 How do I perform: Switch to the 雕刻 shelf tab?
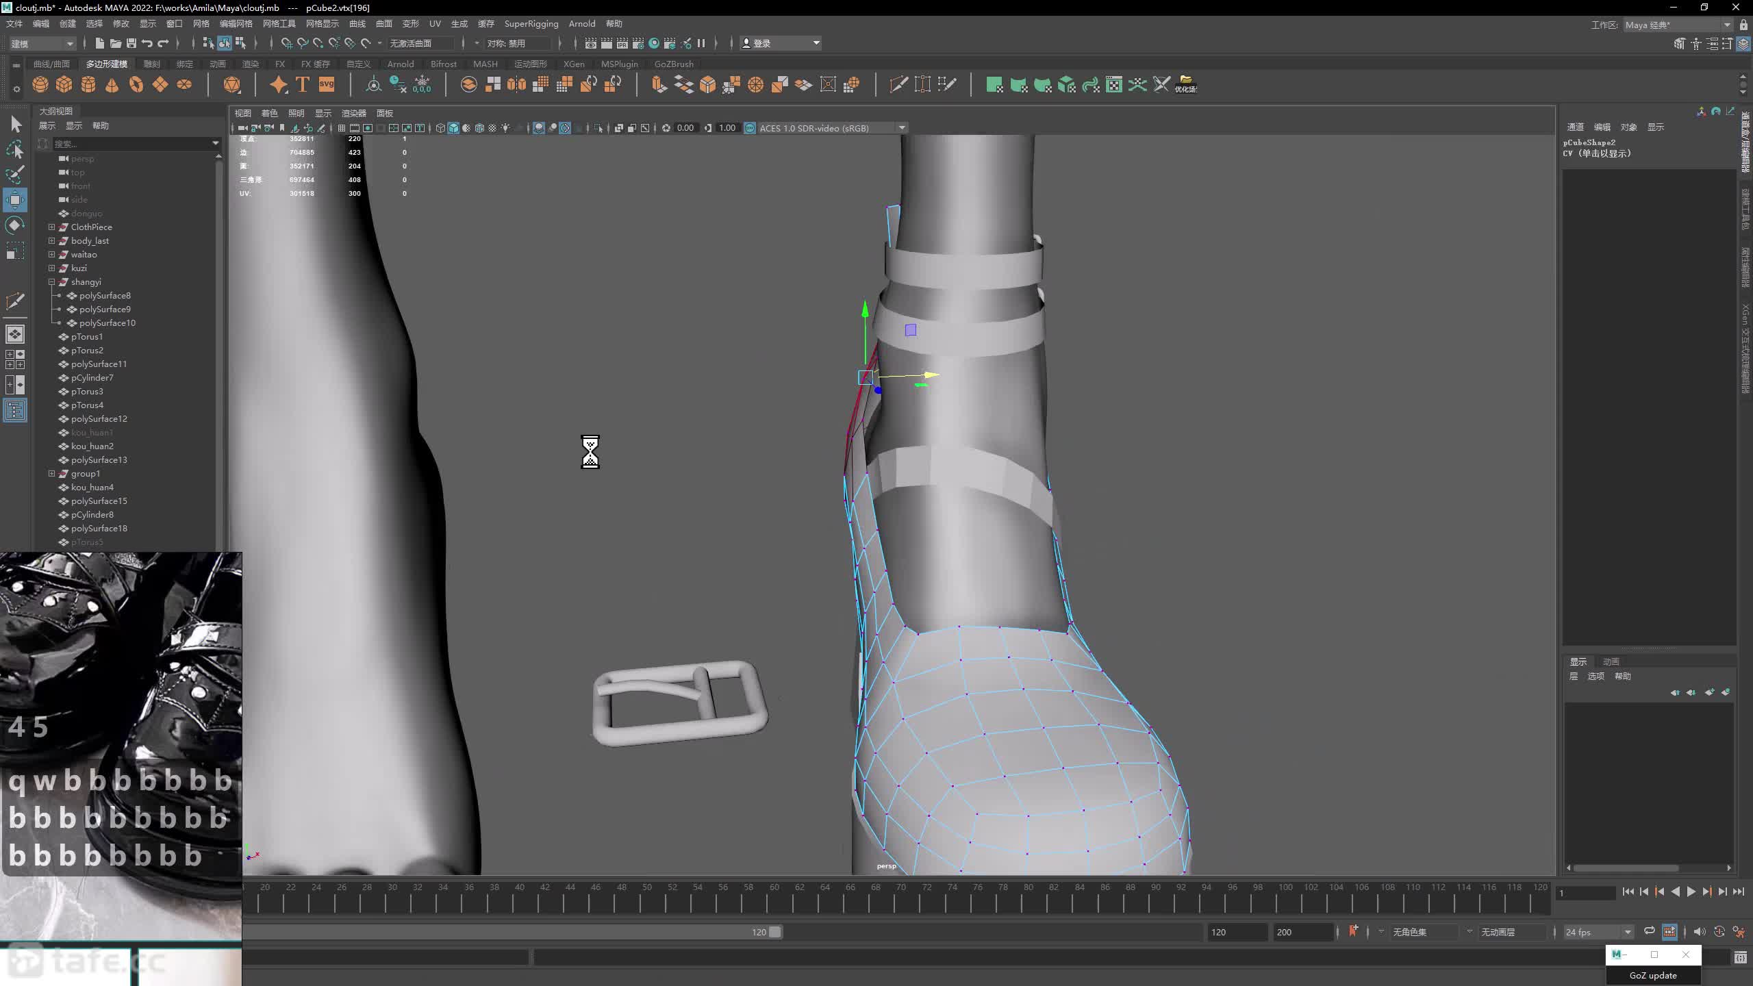pos(152,64)
